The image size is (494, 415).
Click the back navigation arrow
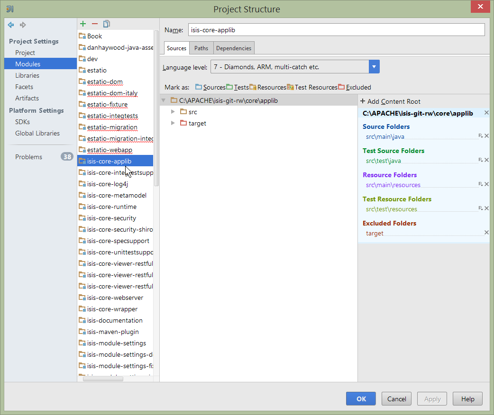coord(11,25)
